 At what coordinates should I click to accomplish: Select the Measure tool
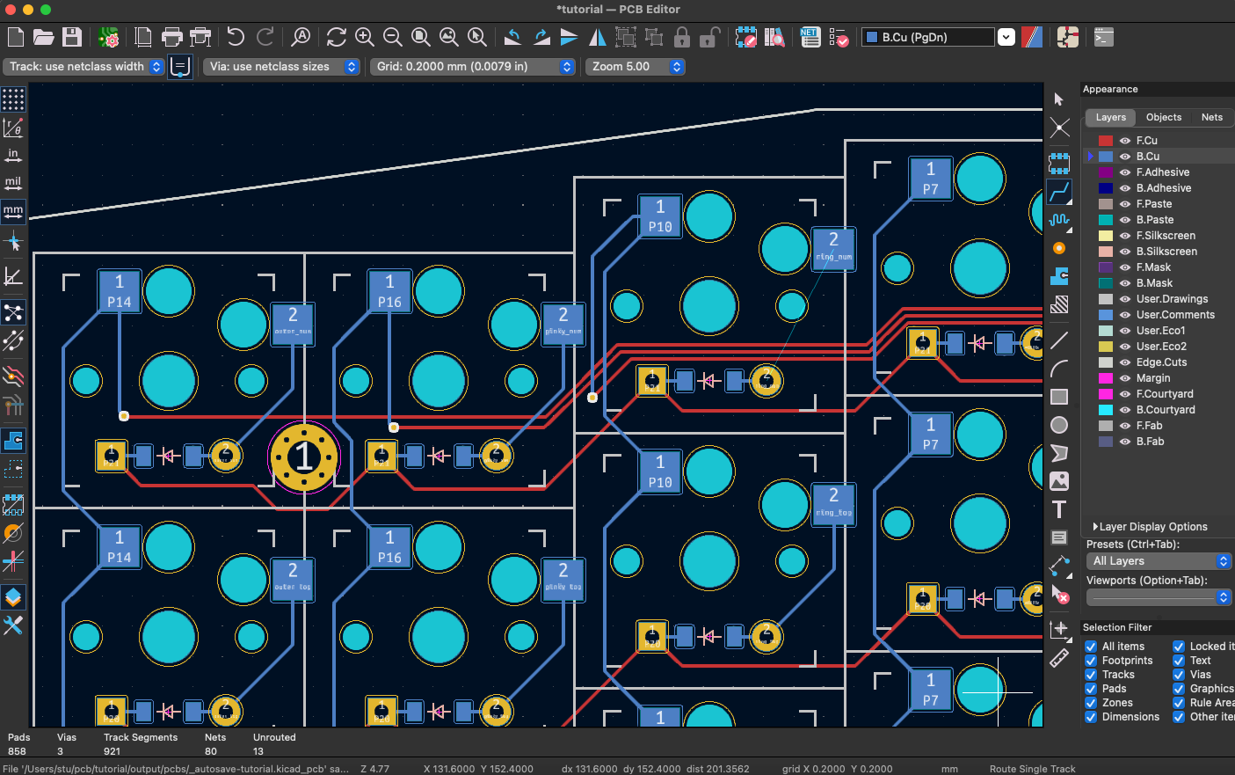[x=1059, y=656]
